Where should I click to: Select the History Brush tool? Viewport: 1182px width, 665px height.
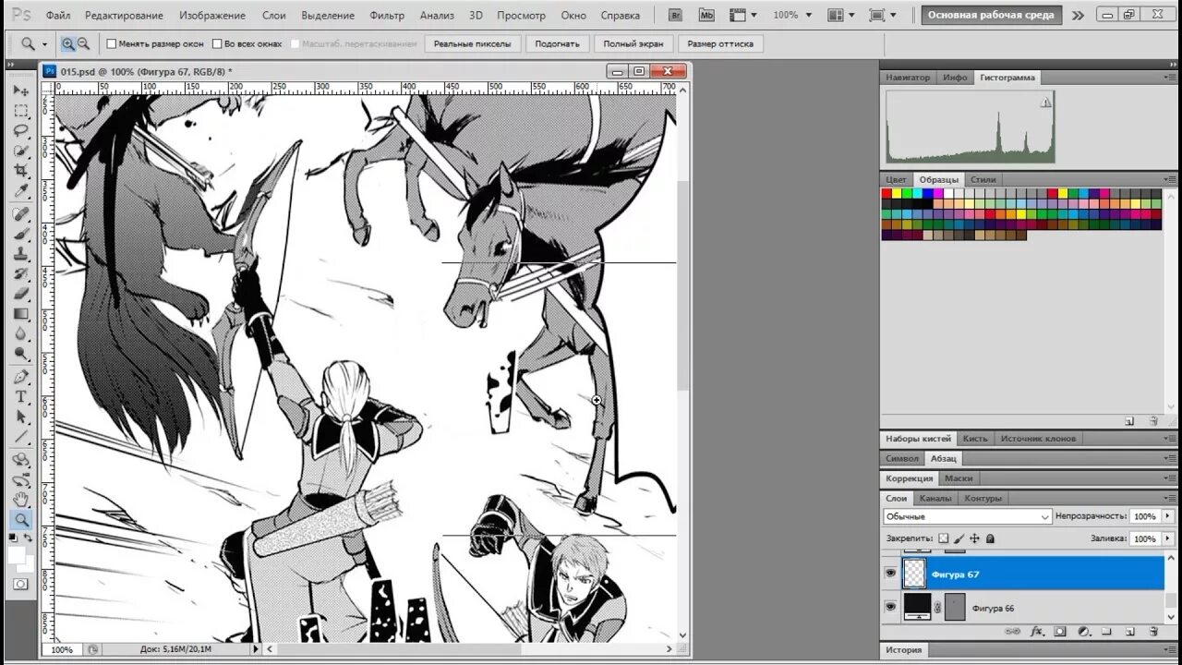pos(21,274)
